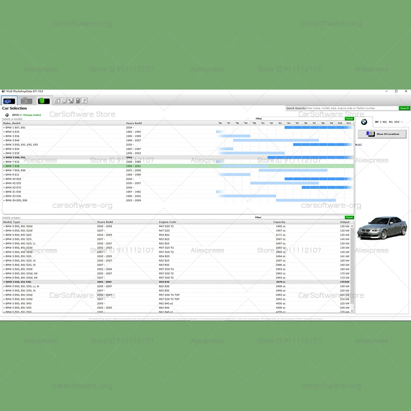Screen dimensions: 411x411
Task: Click the Engine Code column header
Action: pyautogui.click(x=168, y=222)
